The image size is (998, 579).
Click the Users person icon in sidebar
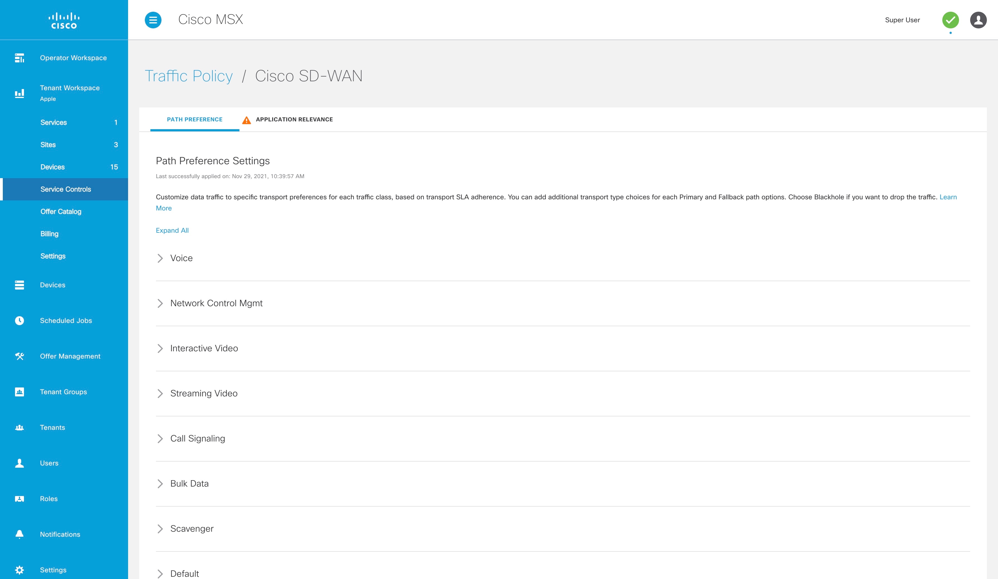click(19, 463)
